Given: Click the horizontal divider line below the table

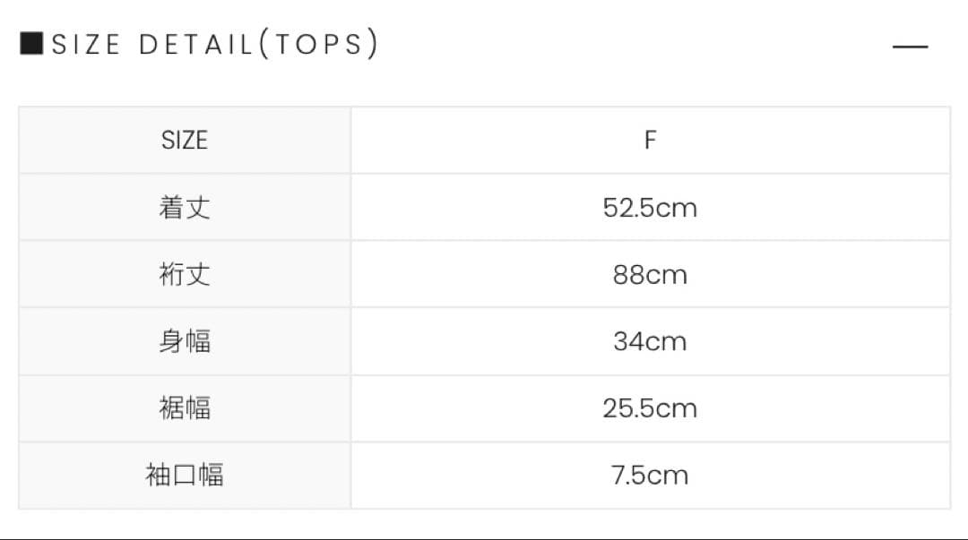Looking at the screenshot, I should point(484,538).
